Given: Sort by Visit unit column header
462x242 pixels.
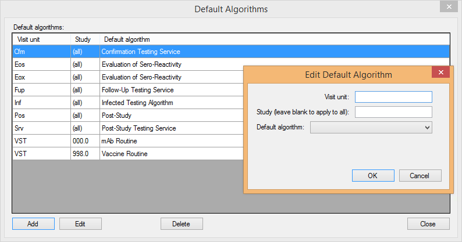Looking at the screenshot, I should [41, 39].
